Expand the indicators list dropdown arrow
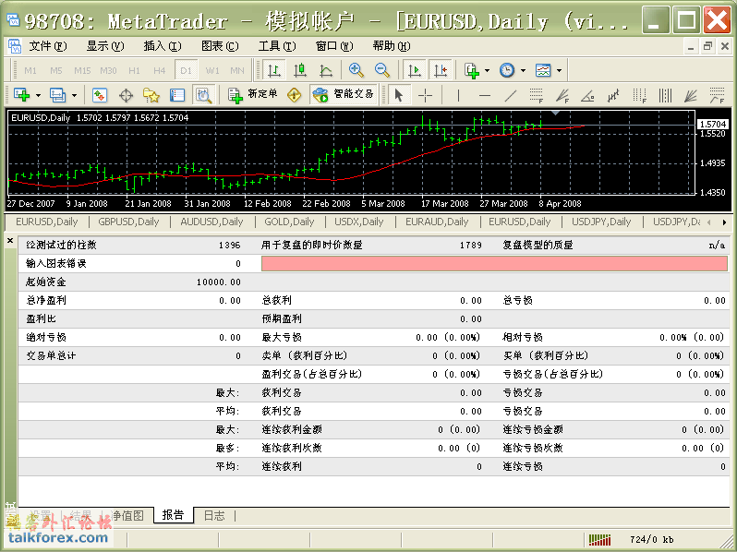737x552 pixels. (x=487, y=71)
